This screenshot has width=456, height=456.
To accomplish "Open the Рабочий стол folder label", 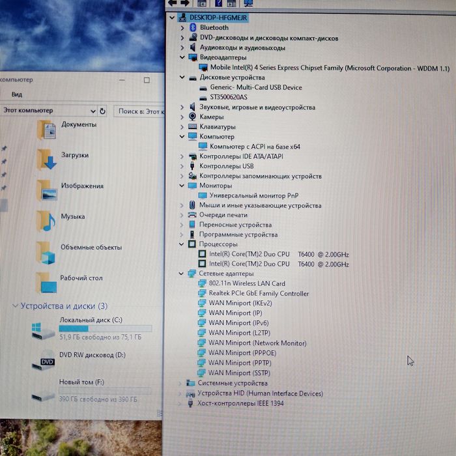I will click(81, 278).
